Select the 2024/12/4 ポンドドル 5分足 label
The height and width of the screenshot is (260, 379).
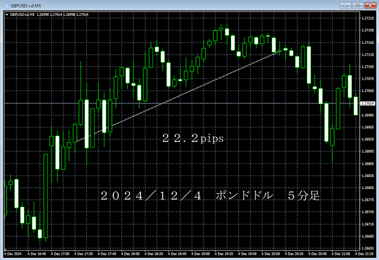click(x=210, y=196)
